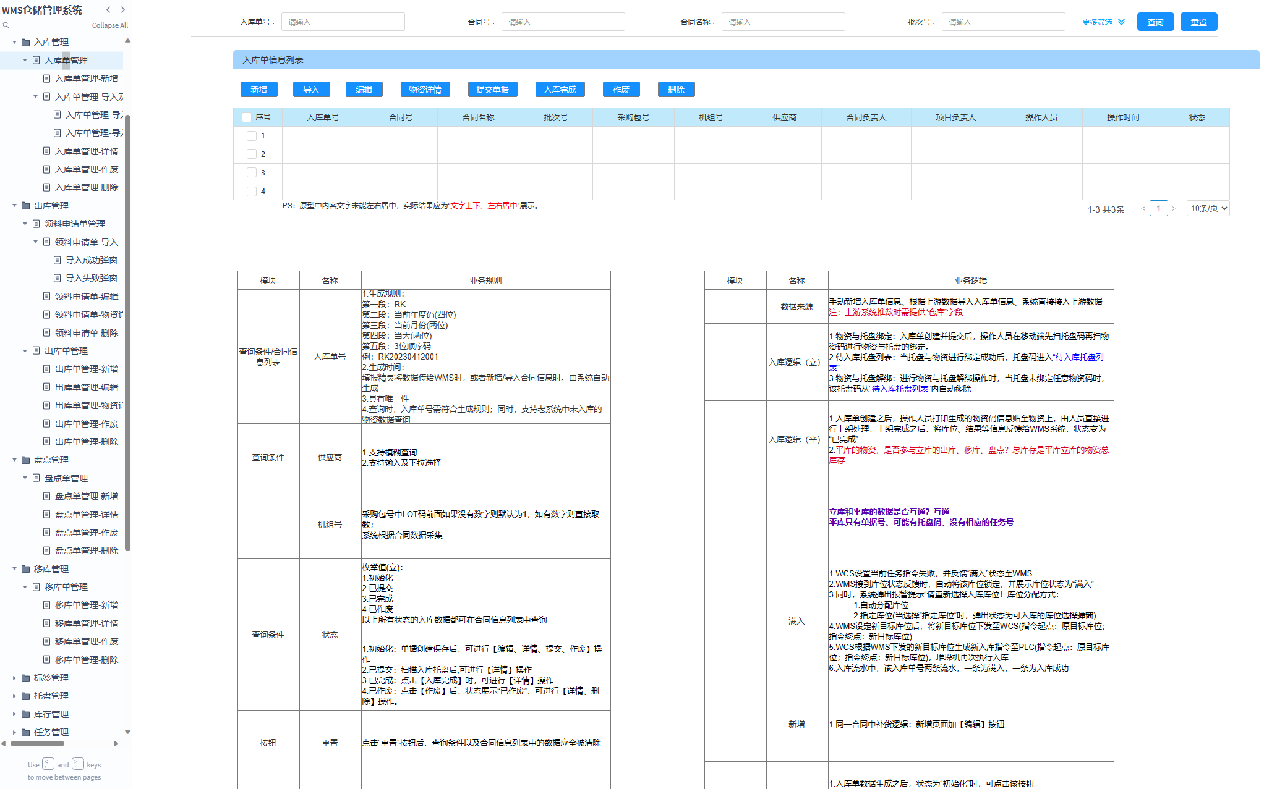
Task: Open the 10条/页 page size dropdown
Action: (x=1208, y=209)
